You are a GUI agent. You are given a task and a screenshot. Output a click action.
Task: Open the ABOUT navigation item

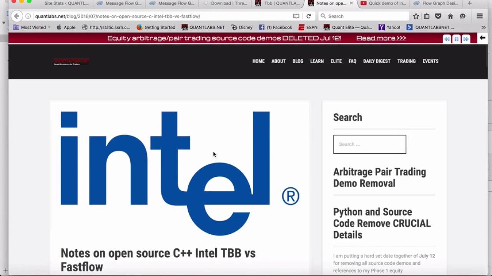point(278,61)
